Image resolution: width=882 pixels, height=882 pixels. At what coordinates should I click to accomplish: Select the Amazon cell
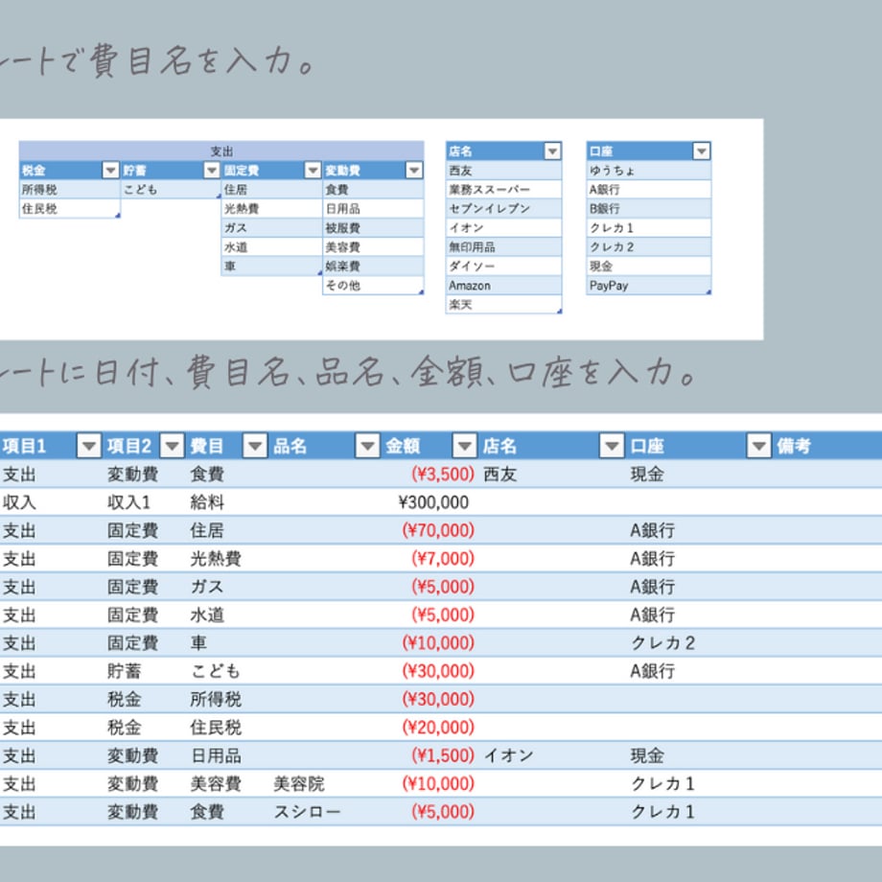click(503, 285)
